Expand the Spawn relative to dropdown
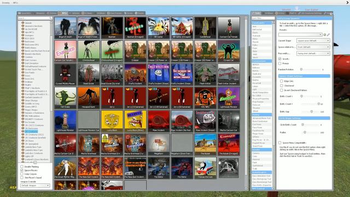The image size is (350, 197). [313, 47]
